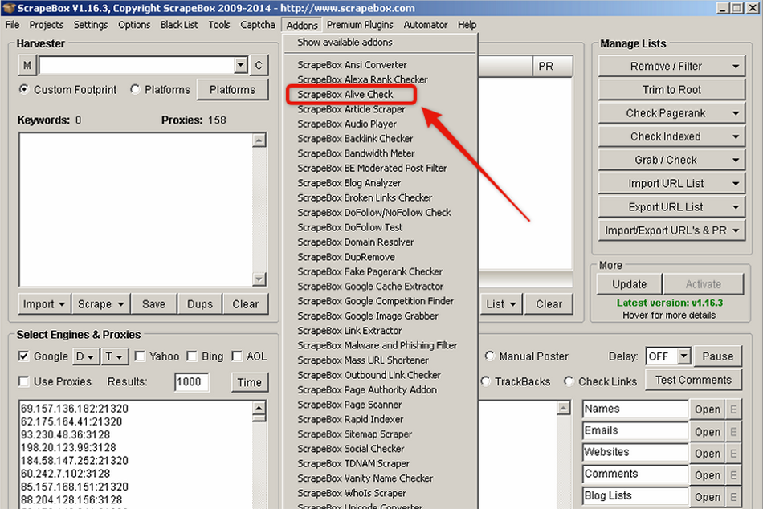Open the URL List dropdown button
This screenshot has height=509, width=763.
click(x=501, y=304)
